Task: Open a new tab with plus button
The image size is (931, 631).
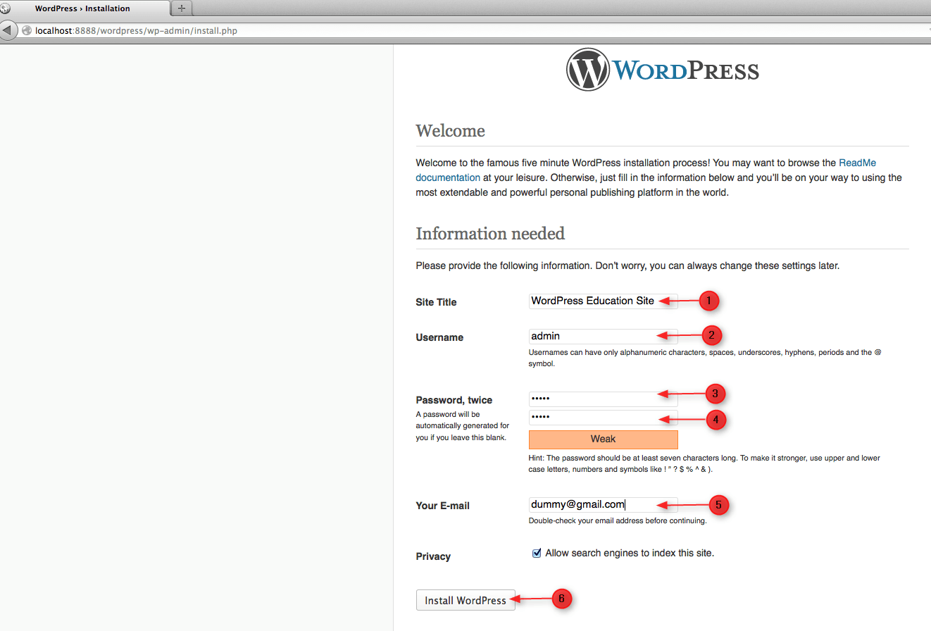Action: tap(182, 8)
